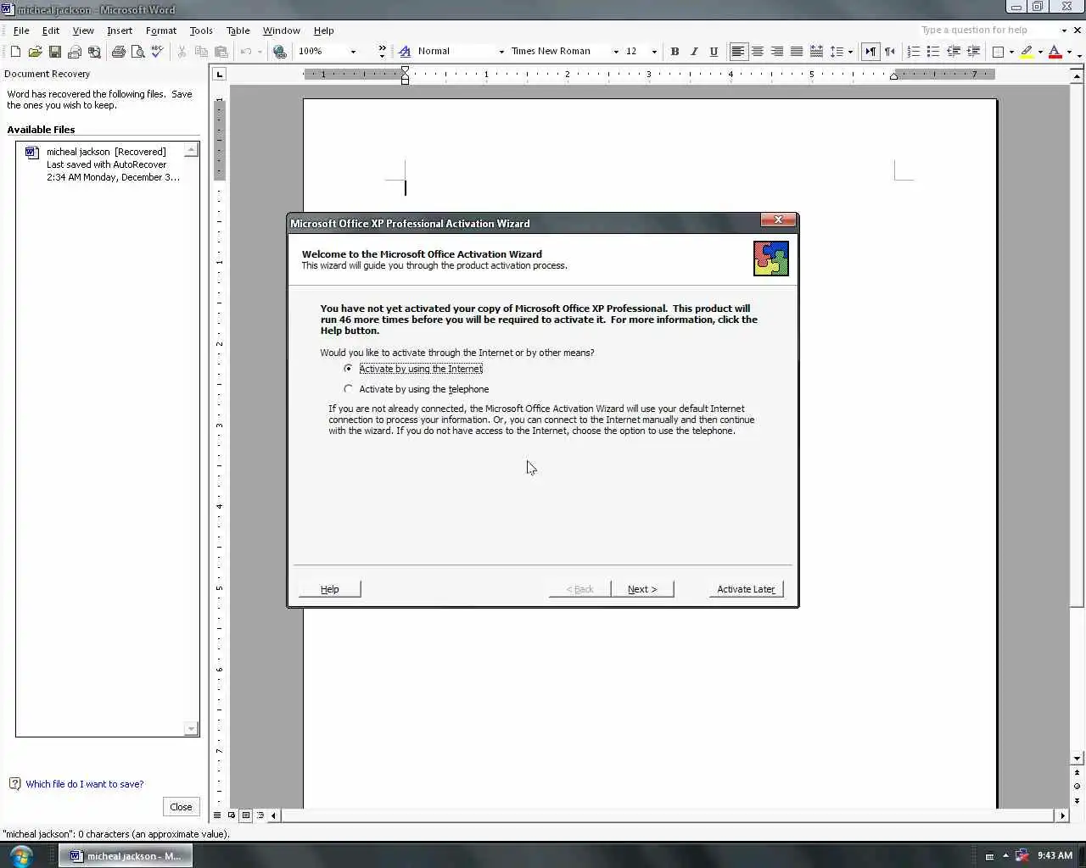Toggle Italic formatting
The image size is (1086, 868).
694,52
